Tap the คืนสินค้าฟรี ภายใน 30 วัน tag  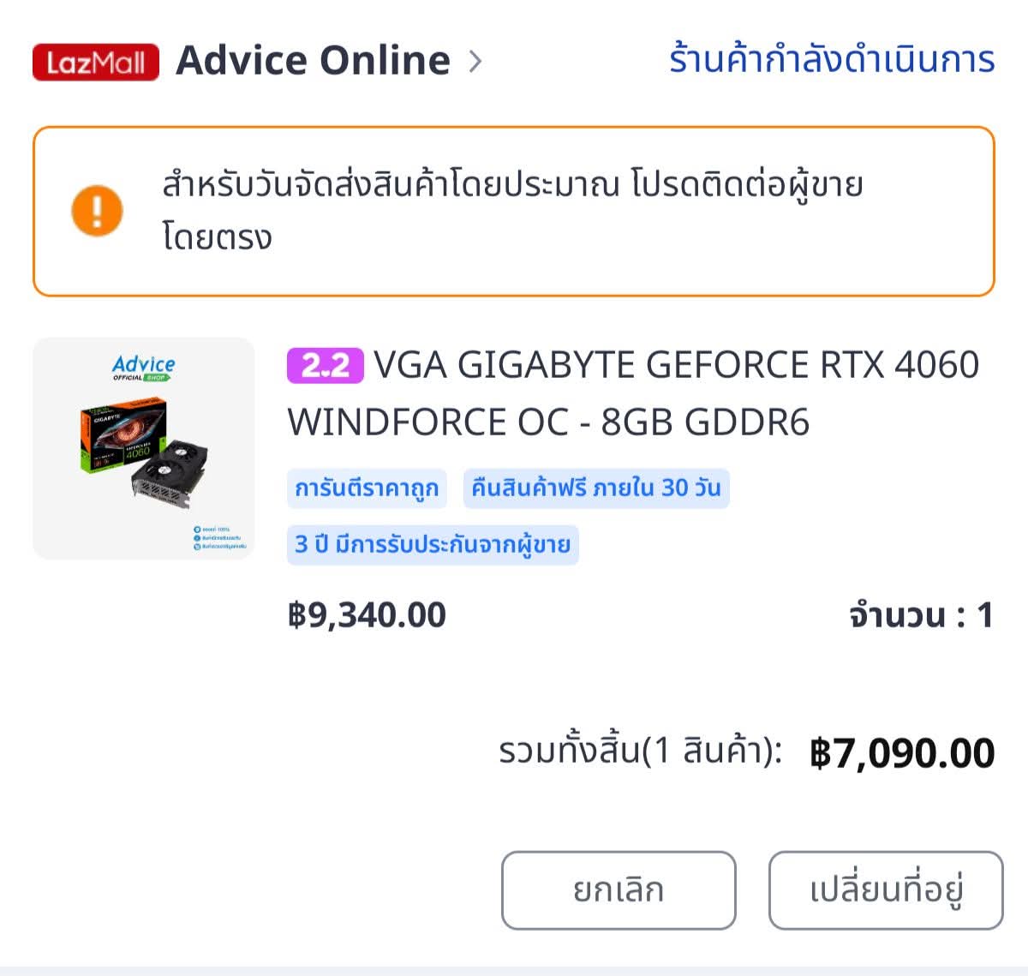point(596,488)
